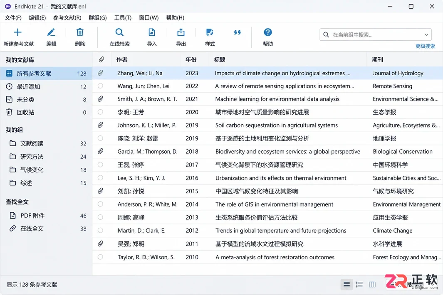
Task: Switch to the split column view icon
Action: (x=372, y=285)
